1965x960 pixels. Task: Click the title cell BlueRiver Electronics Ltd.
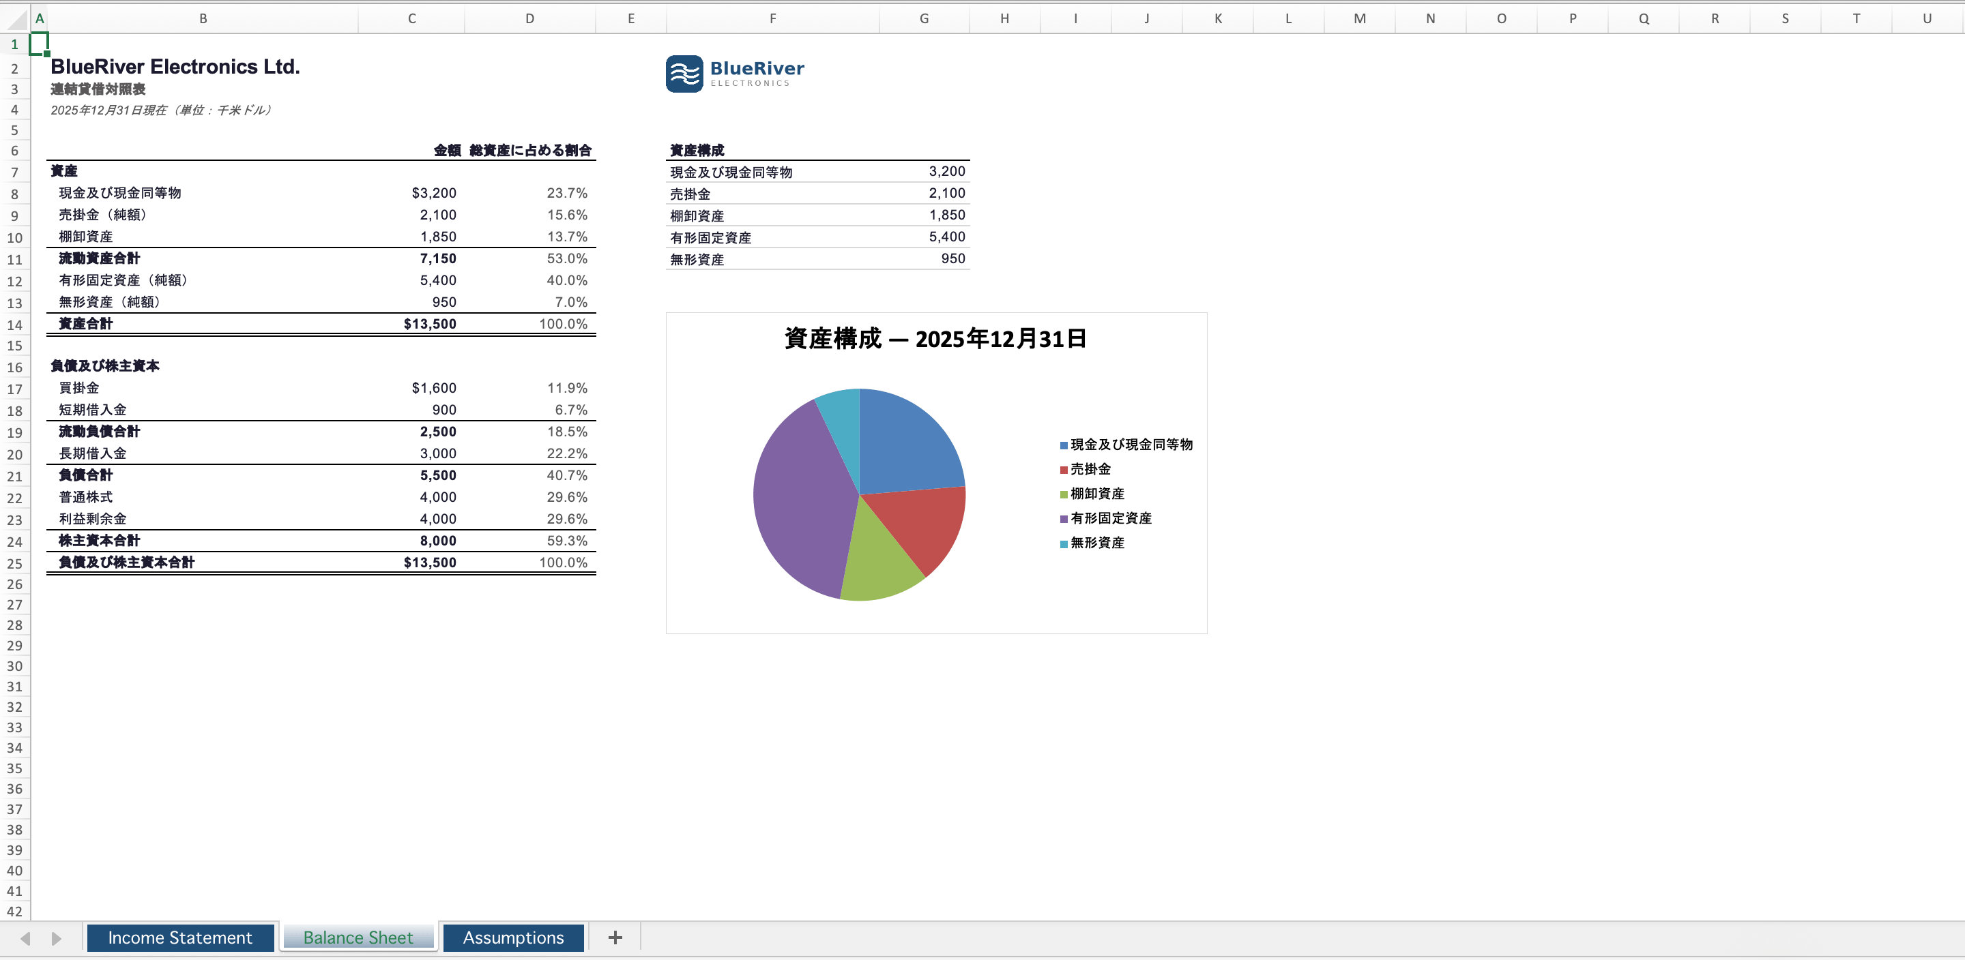coord(175,67)
